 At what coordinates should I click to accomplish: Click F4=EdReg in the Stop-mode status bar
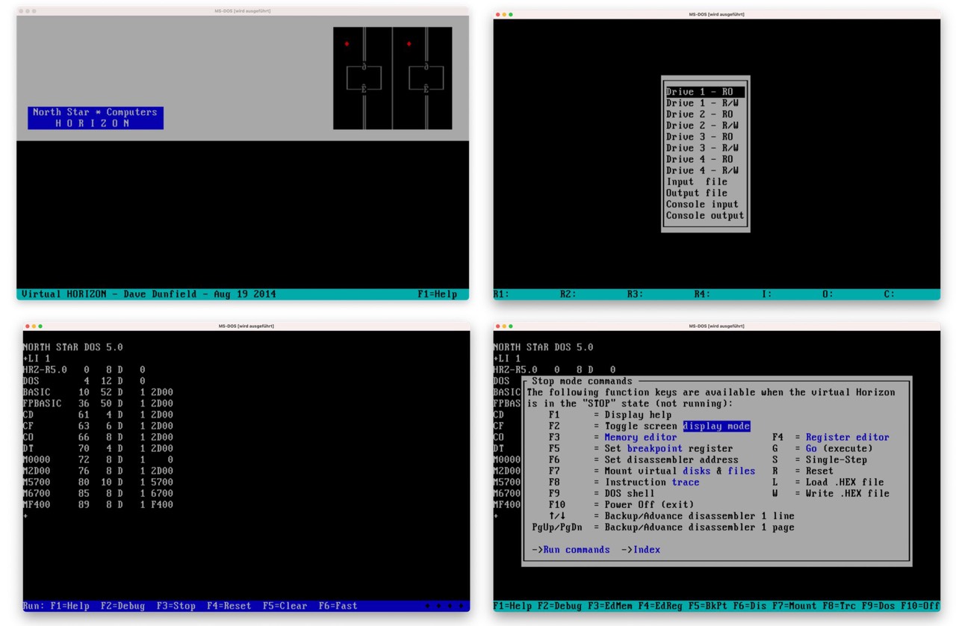point(660,606)
